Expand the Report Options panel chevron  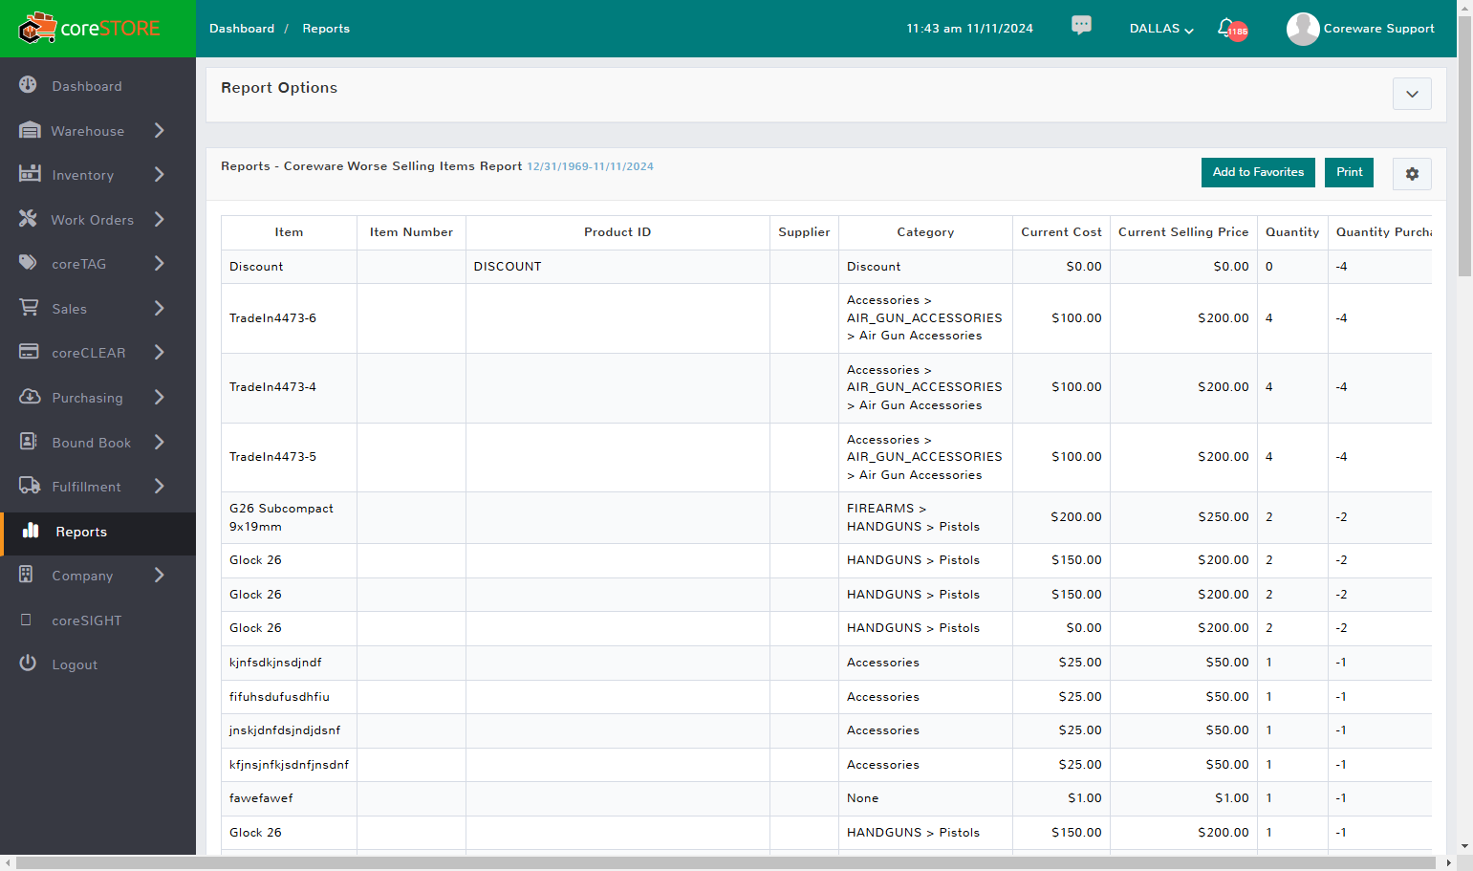pyautogui.click(x=1412, y=94)
